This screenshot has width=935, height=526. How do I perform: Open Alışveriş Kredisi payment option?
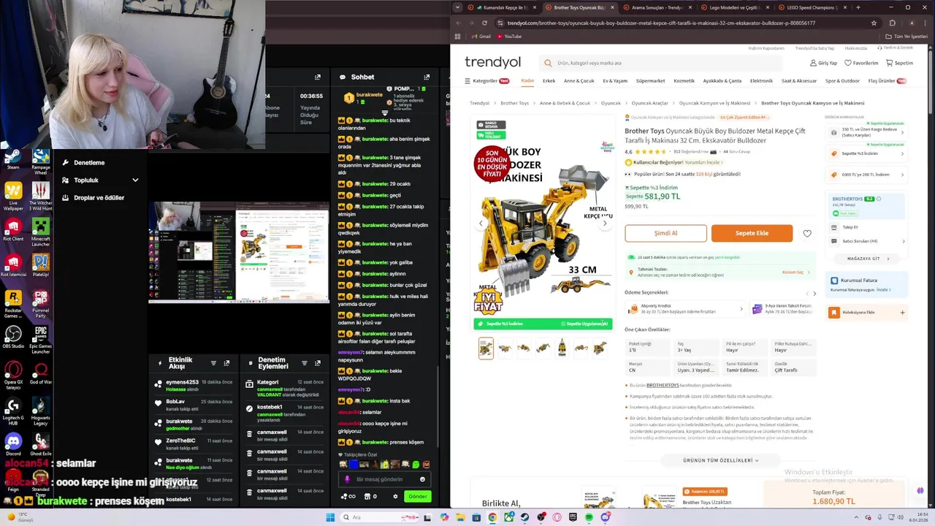(x=685, y=309)
